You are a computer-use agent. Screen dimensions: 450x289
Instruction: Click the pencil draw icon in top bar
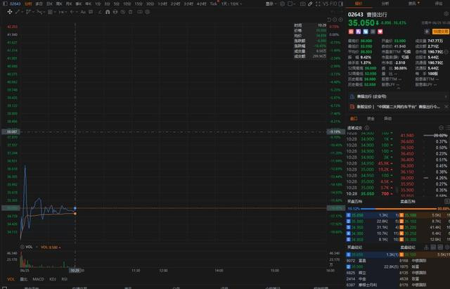(x=310, y=4)
